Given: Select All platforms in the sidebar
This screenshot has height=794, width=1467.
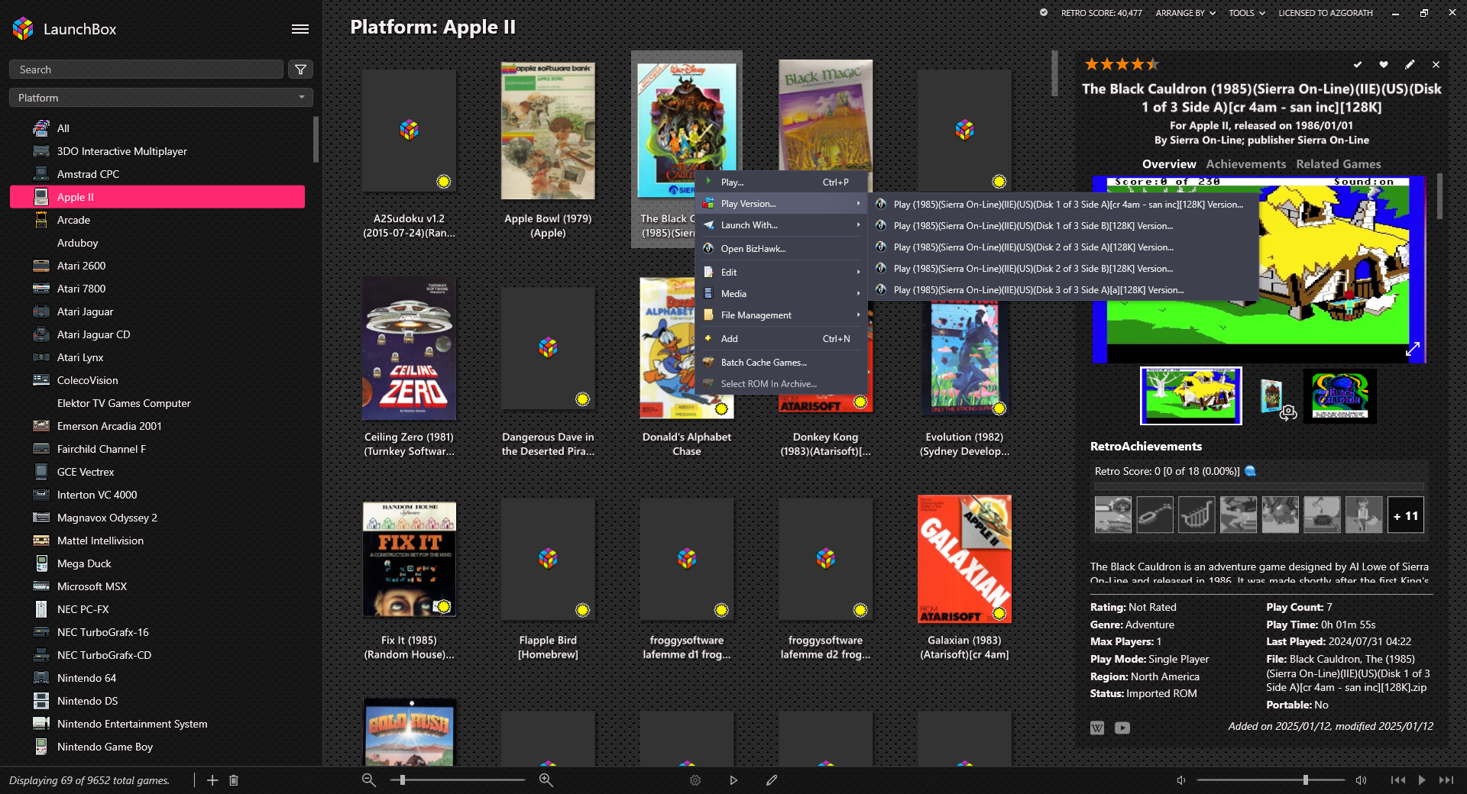Looking at the screenshot, I should click(157, 128).
